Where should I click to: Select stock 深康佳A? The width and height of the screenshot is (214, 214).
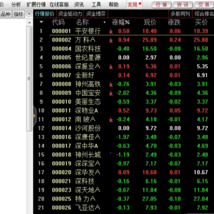pyautogui.click(x=87, y=137)
